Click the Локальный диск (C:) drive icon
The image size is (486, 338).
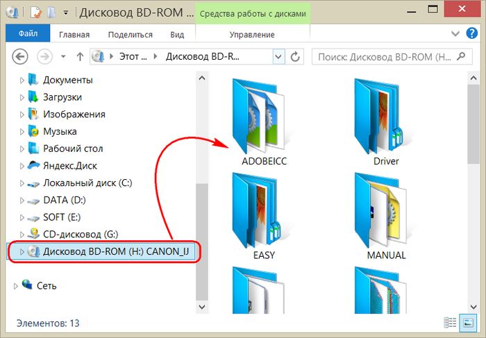(x=33, y=184)
